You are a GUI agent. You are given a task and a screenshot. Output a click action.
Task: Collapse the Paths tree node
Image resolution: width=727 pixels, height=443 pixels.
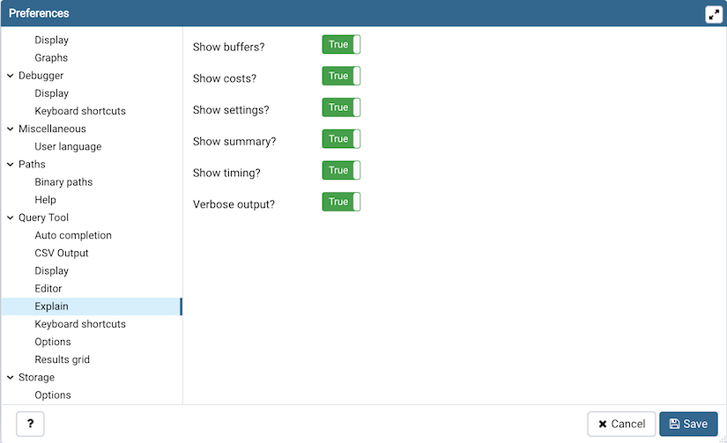point(10,165)
